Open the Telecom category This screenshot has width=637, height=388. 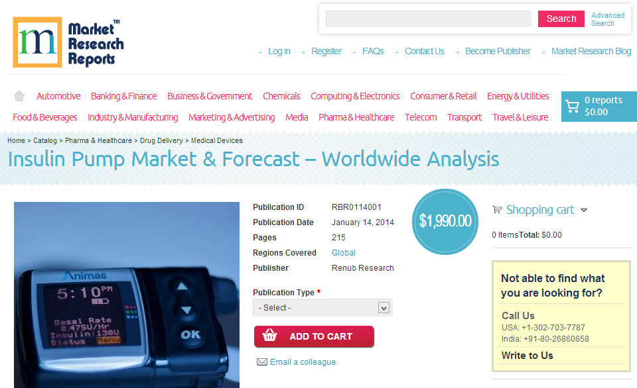[421, 117]
